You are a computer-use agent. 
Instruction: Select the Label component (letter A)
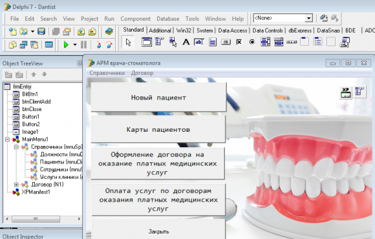[x=186, y=42]
